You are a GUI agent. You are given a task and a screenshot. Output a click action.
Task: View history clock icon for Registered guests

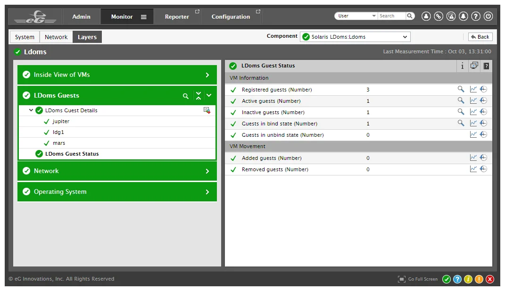(483, 89)
